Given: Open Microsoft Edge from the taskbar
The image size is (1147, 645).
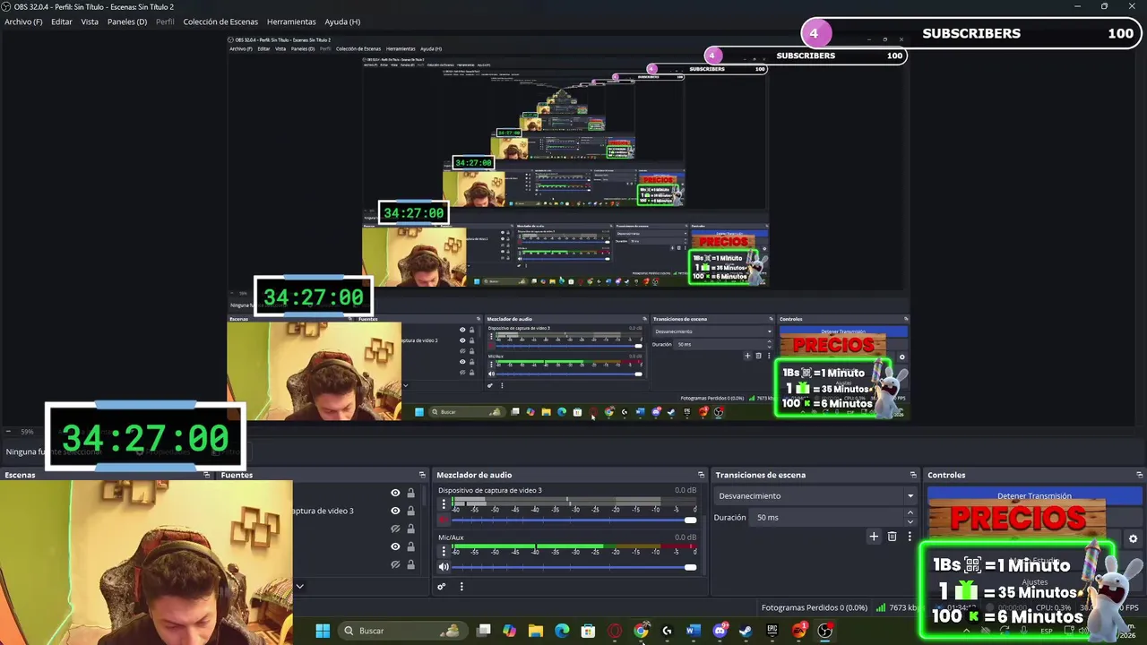Looking at the screenshot, I should (x=562, y=631).
